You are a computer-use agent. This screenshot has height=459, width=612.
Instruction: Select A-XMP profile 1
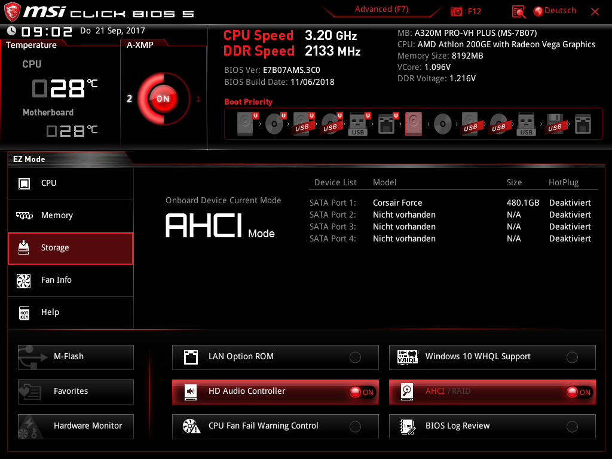pyautogui.click(x=198, y=99)
